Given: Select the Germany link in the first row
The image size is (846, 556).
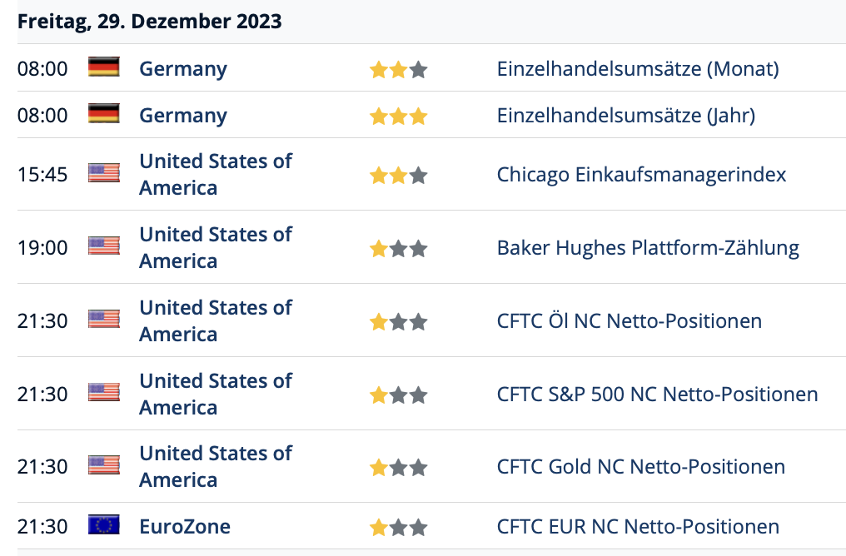Looking at the screenshot, I should click(183, 70).
